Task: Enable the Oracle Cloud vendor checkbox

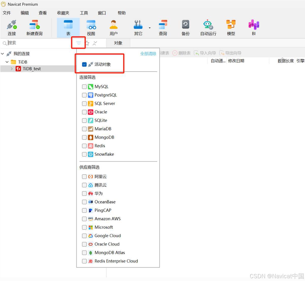Action: 84,244
